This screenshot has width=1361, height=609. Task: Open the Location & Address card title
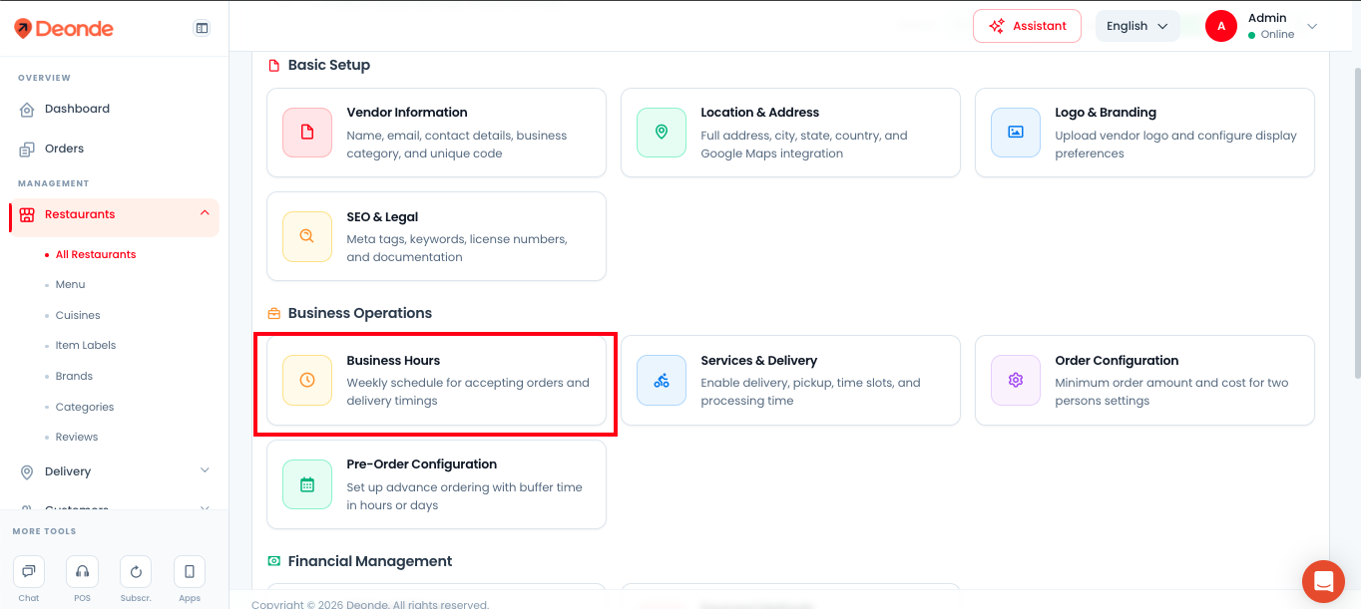point(759,113)
